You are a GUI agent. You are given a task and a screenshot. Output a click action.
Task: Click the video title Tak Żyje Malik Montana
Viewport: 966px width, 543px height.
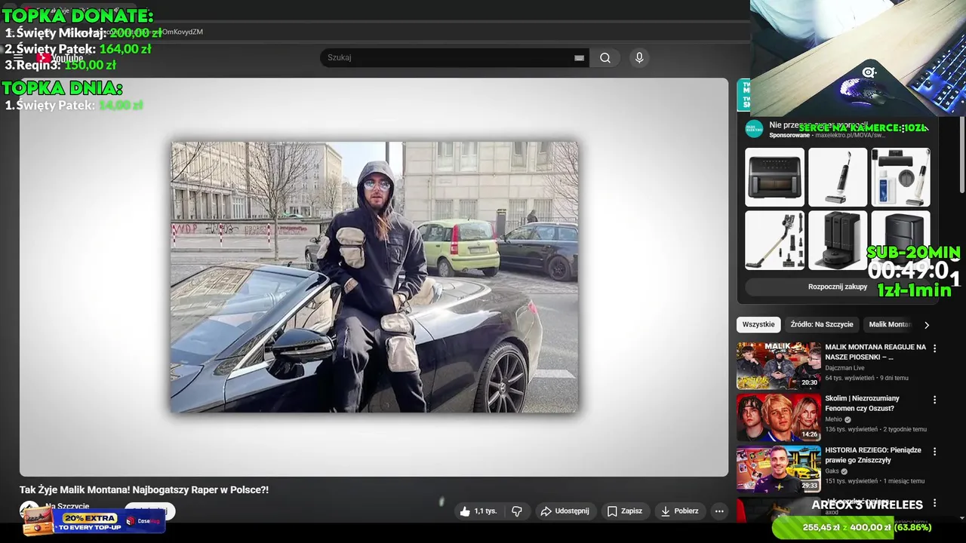tap(144, 490)
